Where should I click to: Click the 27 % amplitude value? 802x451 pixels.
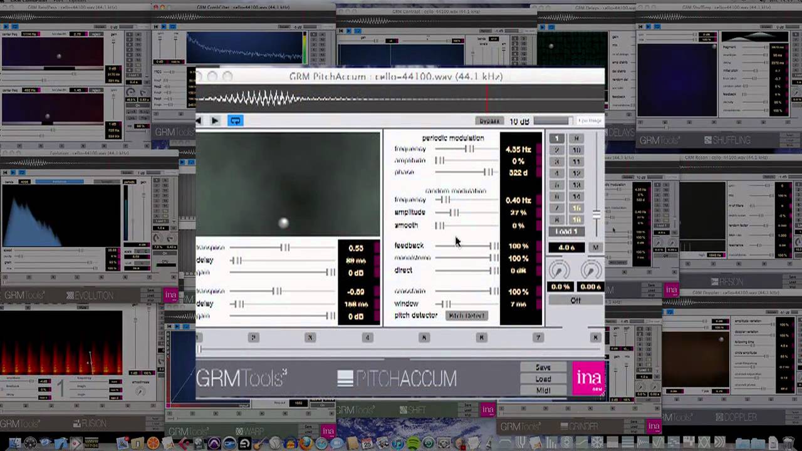(518, 213)
